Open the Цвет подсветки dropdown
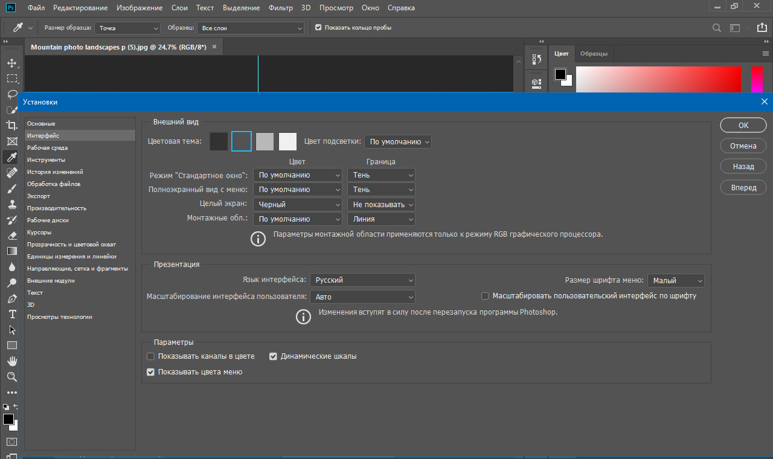 (x=398, y=142)
